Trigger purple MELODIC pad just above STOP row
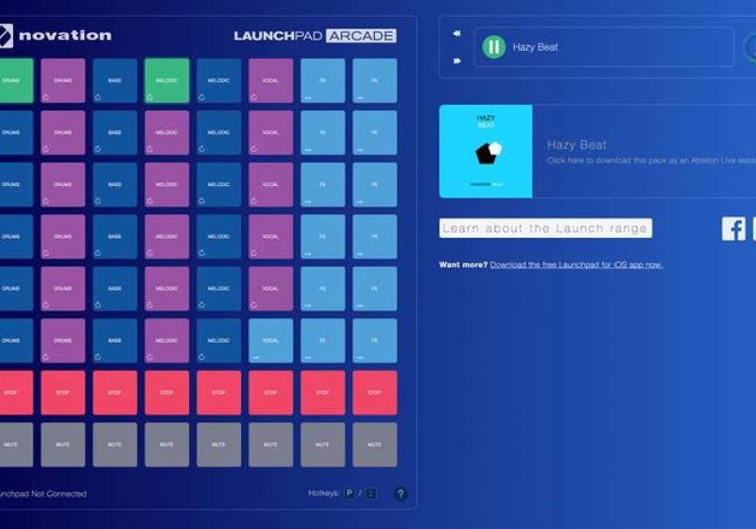The width and height of the screenshot is (756, 529). (x=167, y=341)
